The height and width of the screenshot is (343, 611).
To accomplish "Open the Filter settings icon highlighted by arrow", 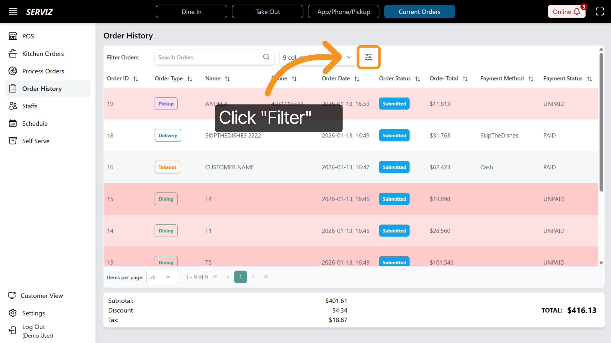I will tap(368, 57).
